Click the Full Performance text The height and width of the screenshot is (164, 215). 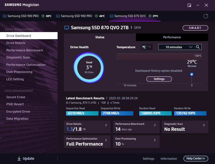coord(85,144)
